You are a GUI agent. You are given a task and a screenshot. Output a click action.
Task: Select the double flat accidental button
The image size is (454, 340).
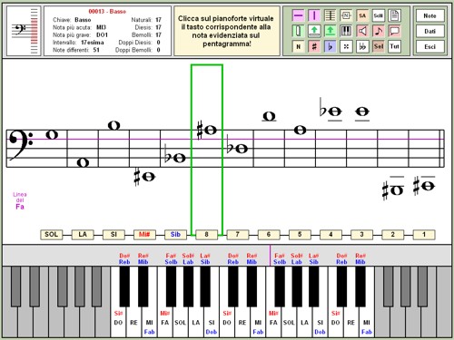tap(362, 46)
